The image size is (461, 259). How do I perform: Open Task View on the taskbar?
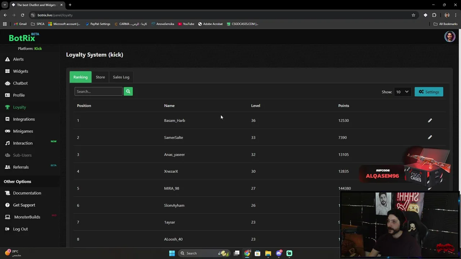[x=237, y=253]
